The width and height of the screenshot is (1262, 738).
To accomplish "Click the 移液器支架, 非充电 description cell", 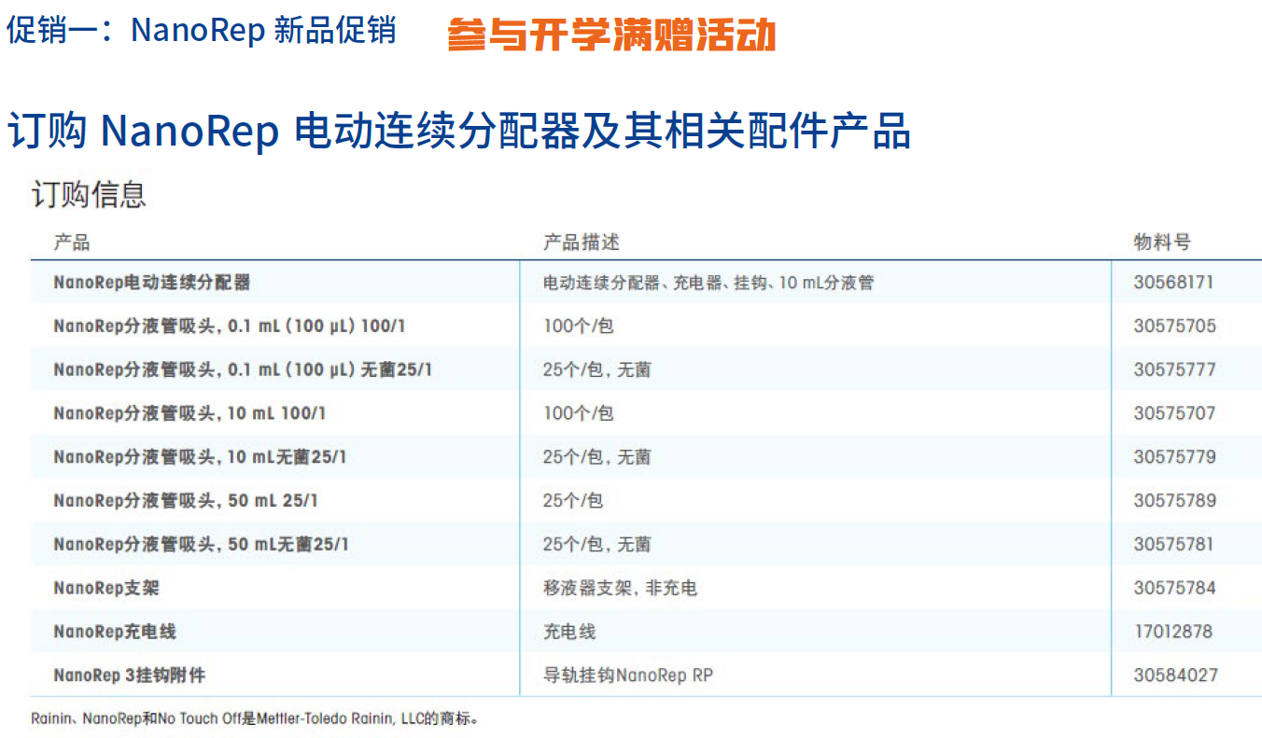I will pyautogui.click(x=617, y=588).
